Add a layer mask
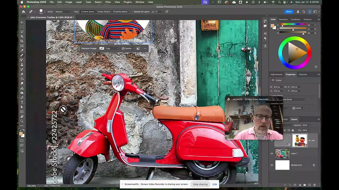Image resolution: width=339 pixels, height=190 pixels. coord(295,185)
